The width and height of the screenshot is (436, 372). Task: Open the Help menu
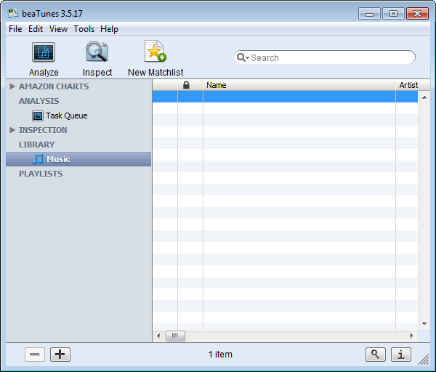pos(109,29)
